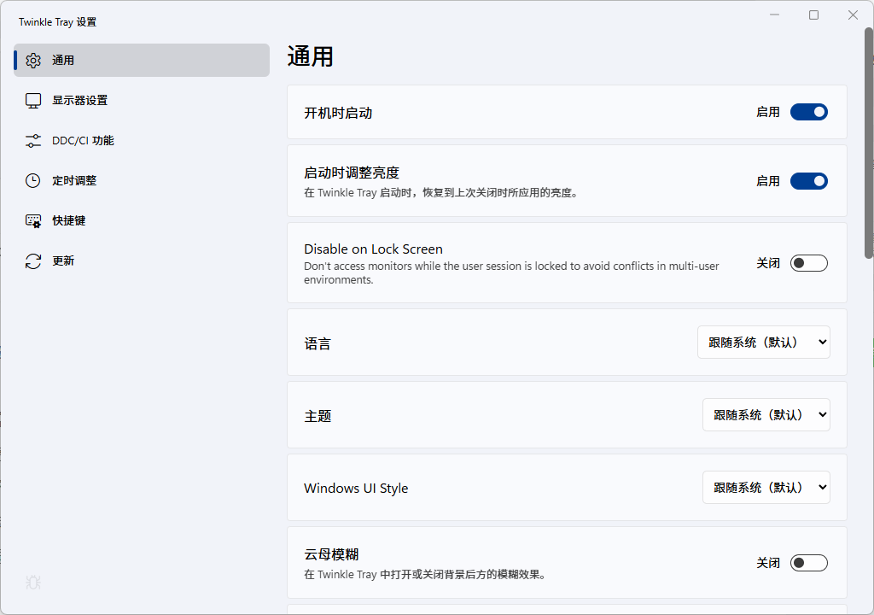Click the 快捷键 keyboard icon
Viewport: 874px width, 615px height.
click(x=32, y=220)
